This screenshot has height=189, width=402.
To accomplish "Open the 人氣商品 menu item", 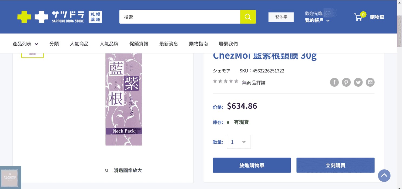I will (x=79, y=44).
